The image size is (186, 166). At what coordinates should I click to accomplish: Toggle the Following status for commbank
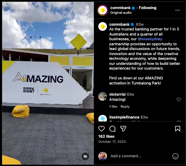tap(148, 8)
